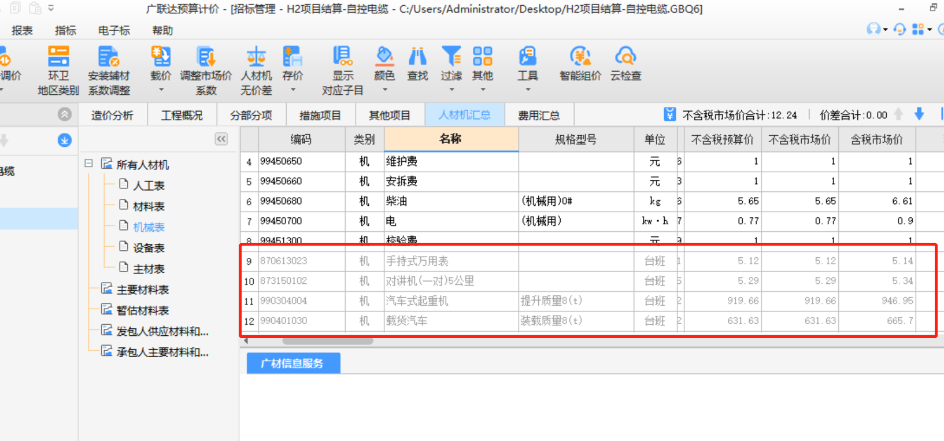The height and width of the screenshot is (441, 944).
Task: Open the 环卫地区类别 tool
Action: 58,71
